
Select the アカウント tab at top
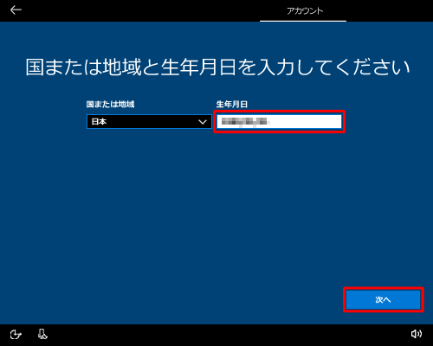(305, 11)
